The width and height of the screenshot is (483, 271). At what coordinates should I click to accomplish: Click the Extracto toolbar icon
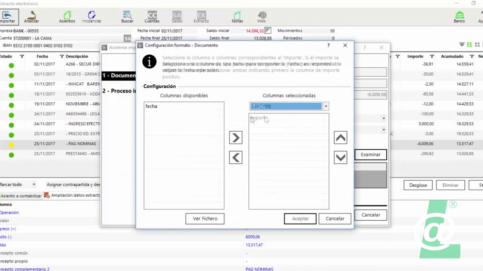point(201,17)
